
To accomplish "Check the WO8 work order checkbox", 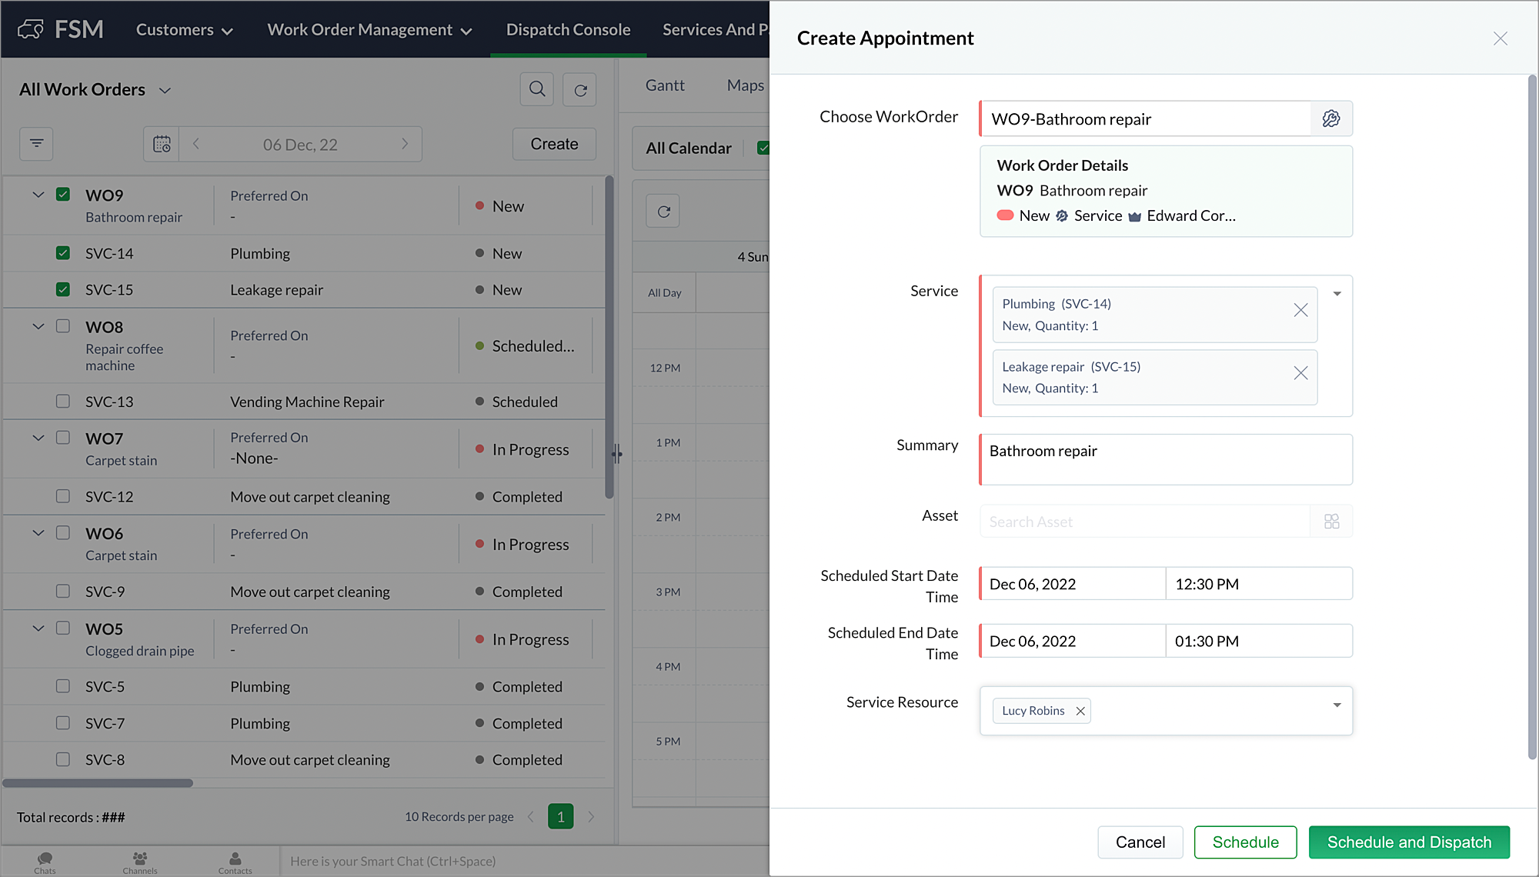I will tap(63, 326).
